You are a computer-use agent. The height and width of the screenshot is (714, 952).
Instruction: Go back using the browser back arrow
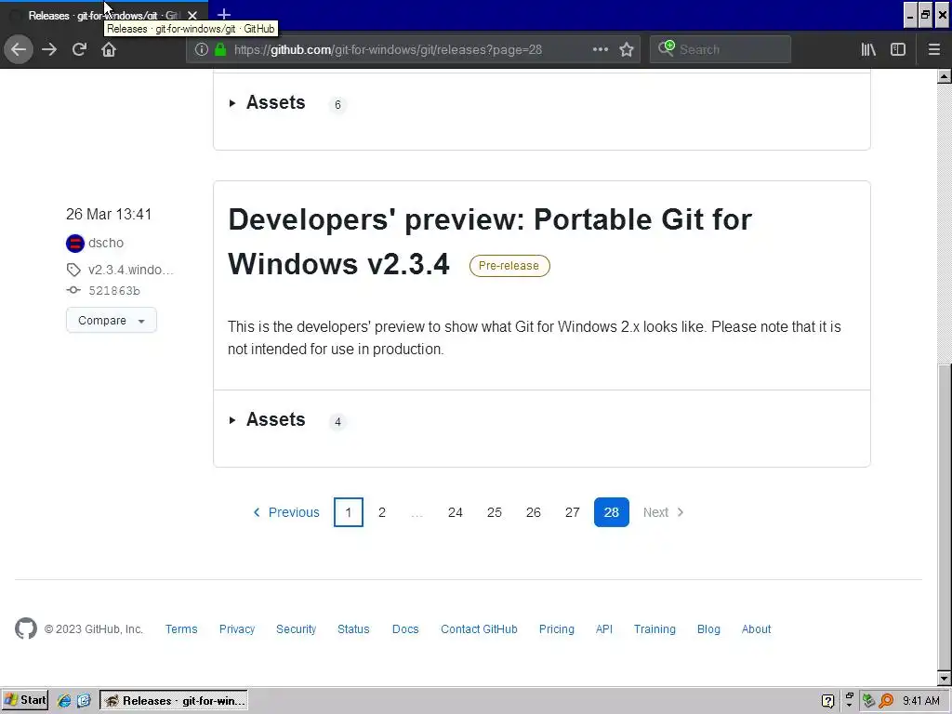point(19,49)
